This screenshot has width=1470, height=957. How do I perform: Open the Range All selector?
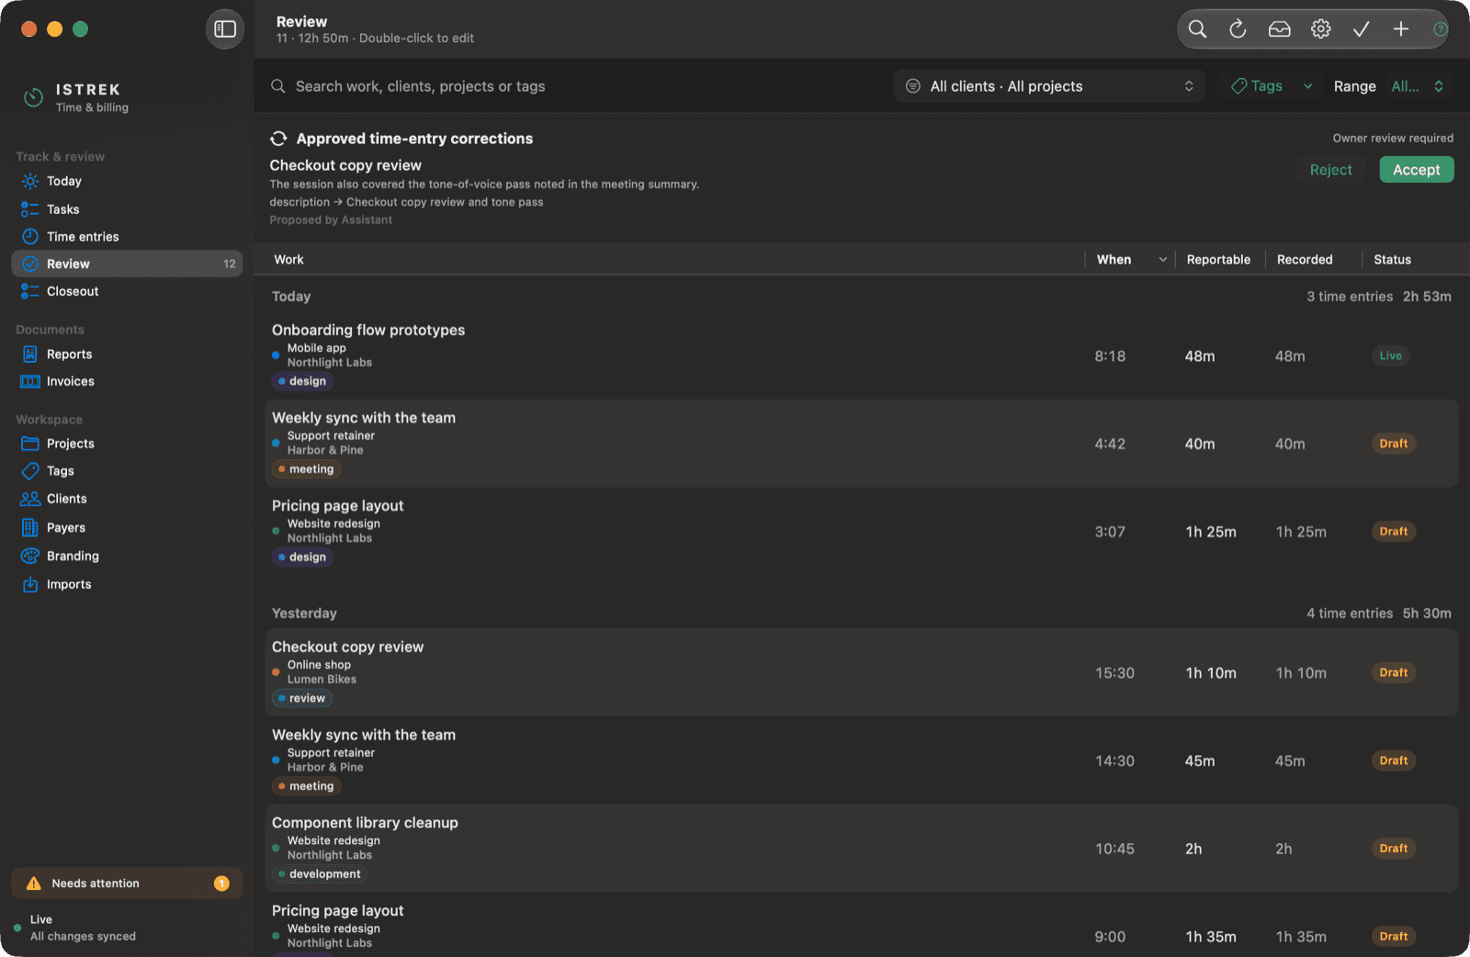click(1419, 86)
